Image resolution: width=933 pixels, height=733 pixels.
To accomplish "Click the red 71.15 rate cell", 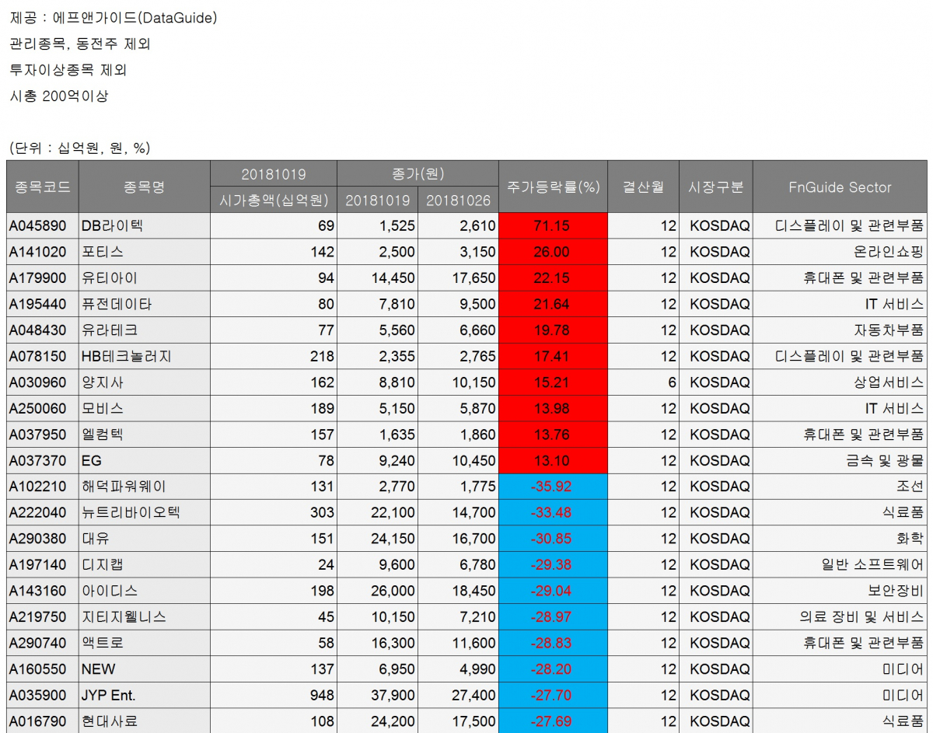I will 553,226.
